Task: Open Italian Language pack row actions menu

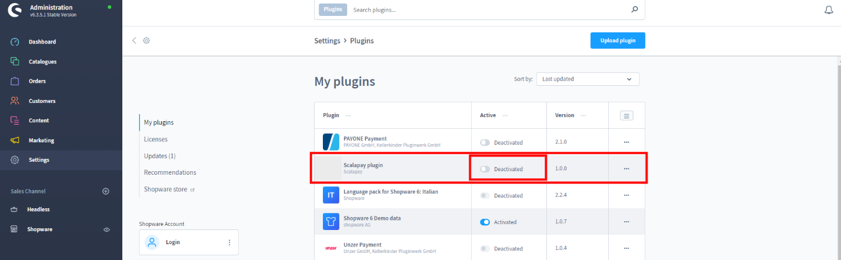Action: click(626, 195)
